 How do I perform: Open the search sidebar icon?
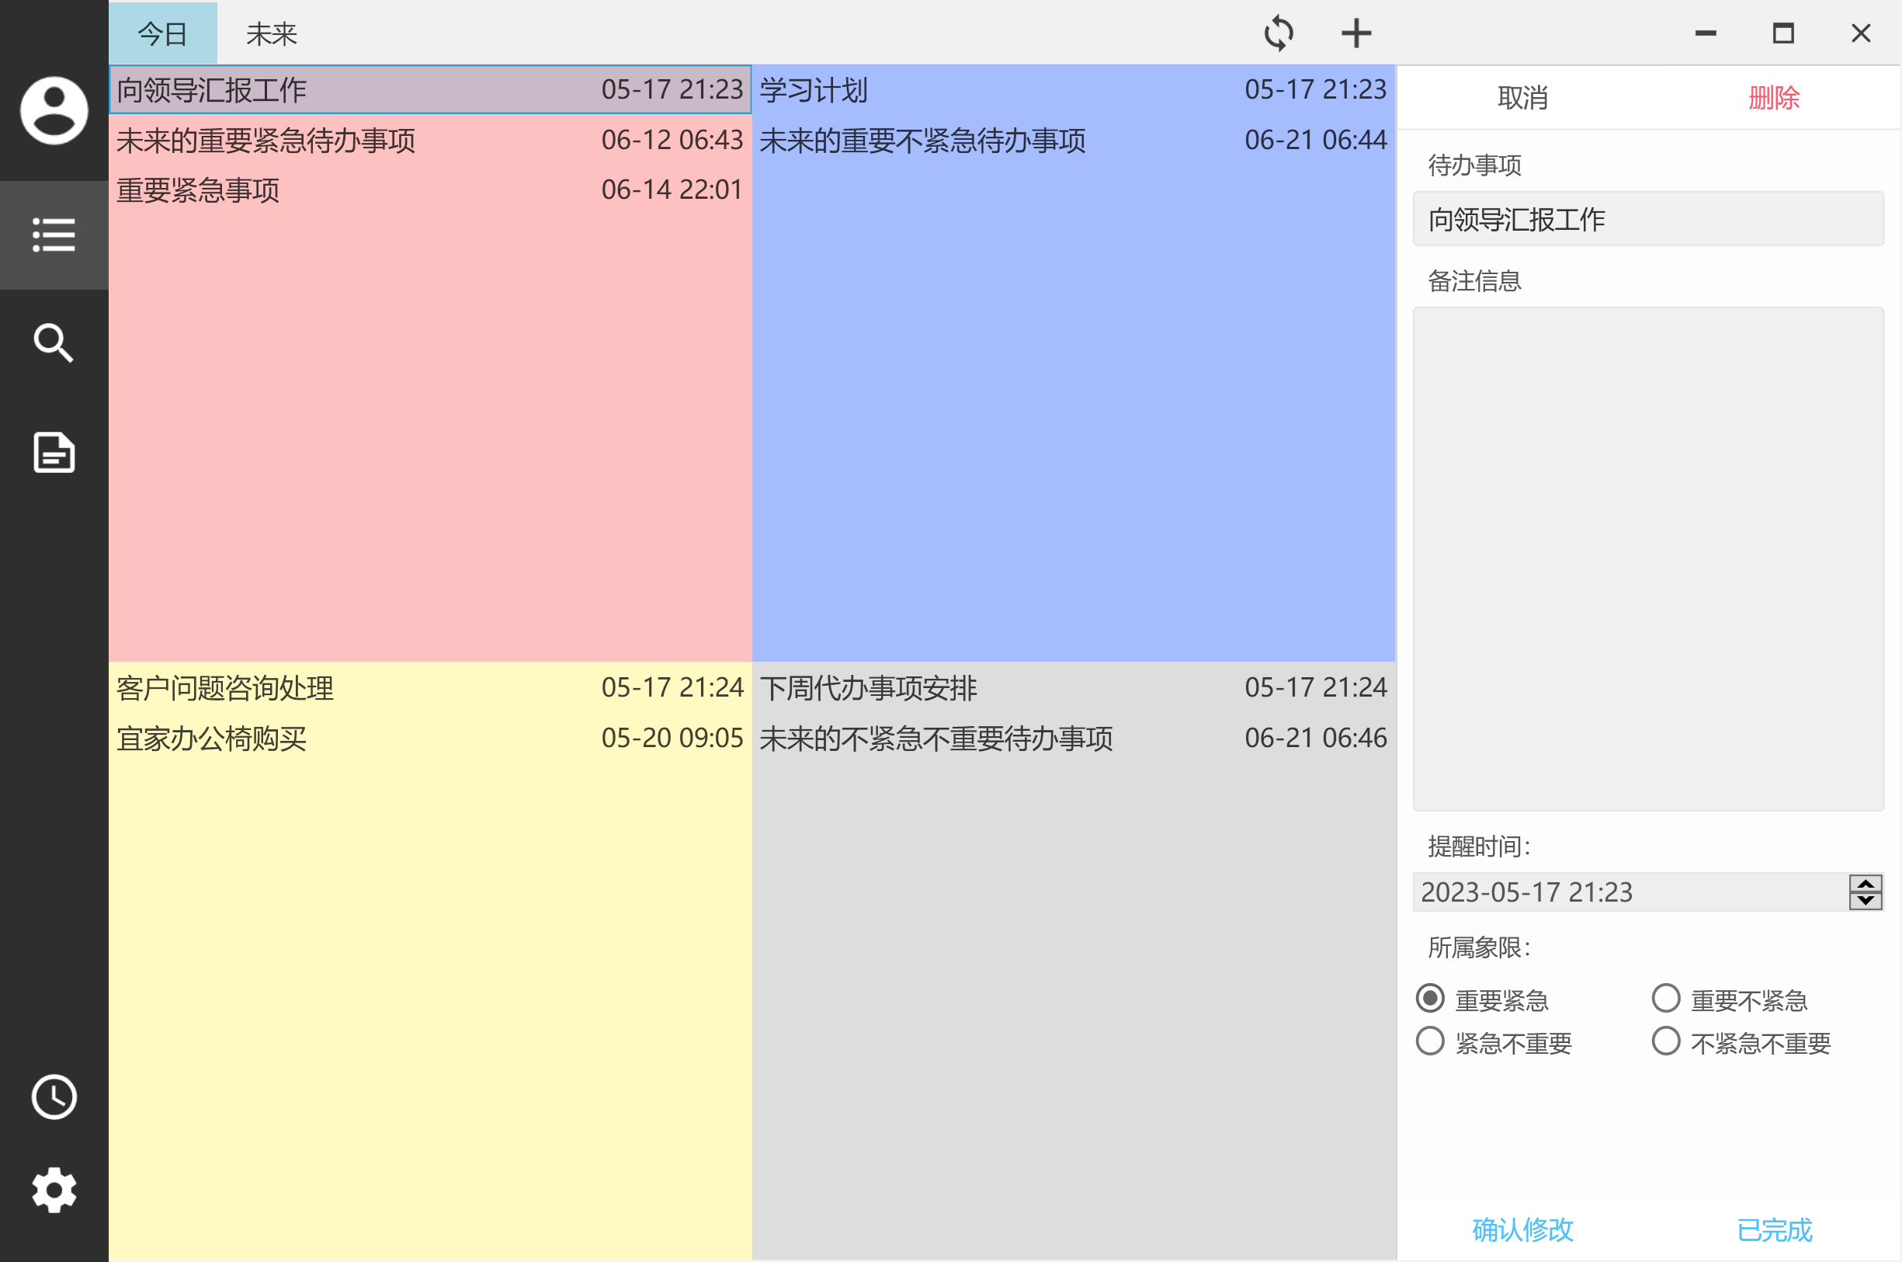54,344
